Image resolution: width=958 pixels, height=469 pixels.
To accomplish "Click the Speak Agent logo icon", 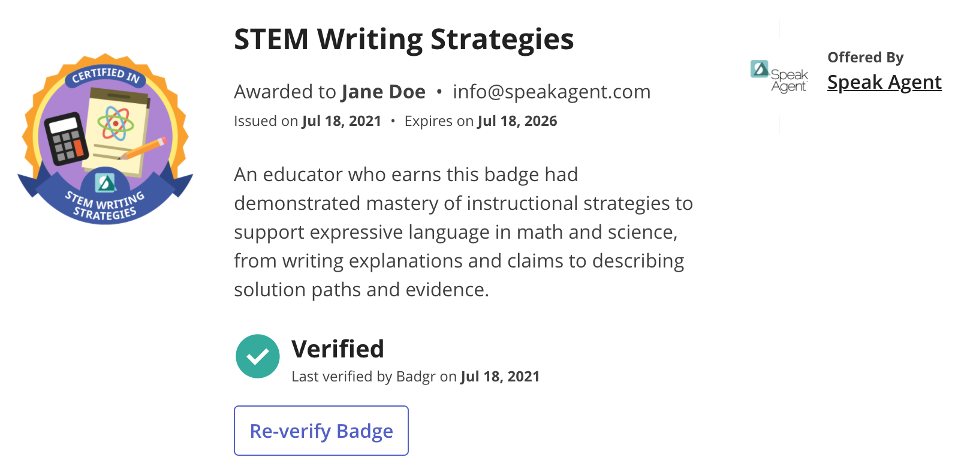I will tap(779, 76).
